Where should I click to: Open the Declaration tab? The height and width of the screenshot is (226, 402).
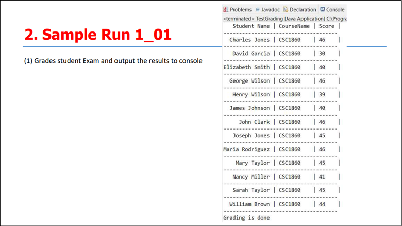300,9
